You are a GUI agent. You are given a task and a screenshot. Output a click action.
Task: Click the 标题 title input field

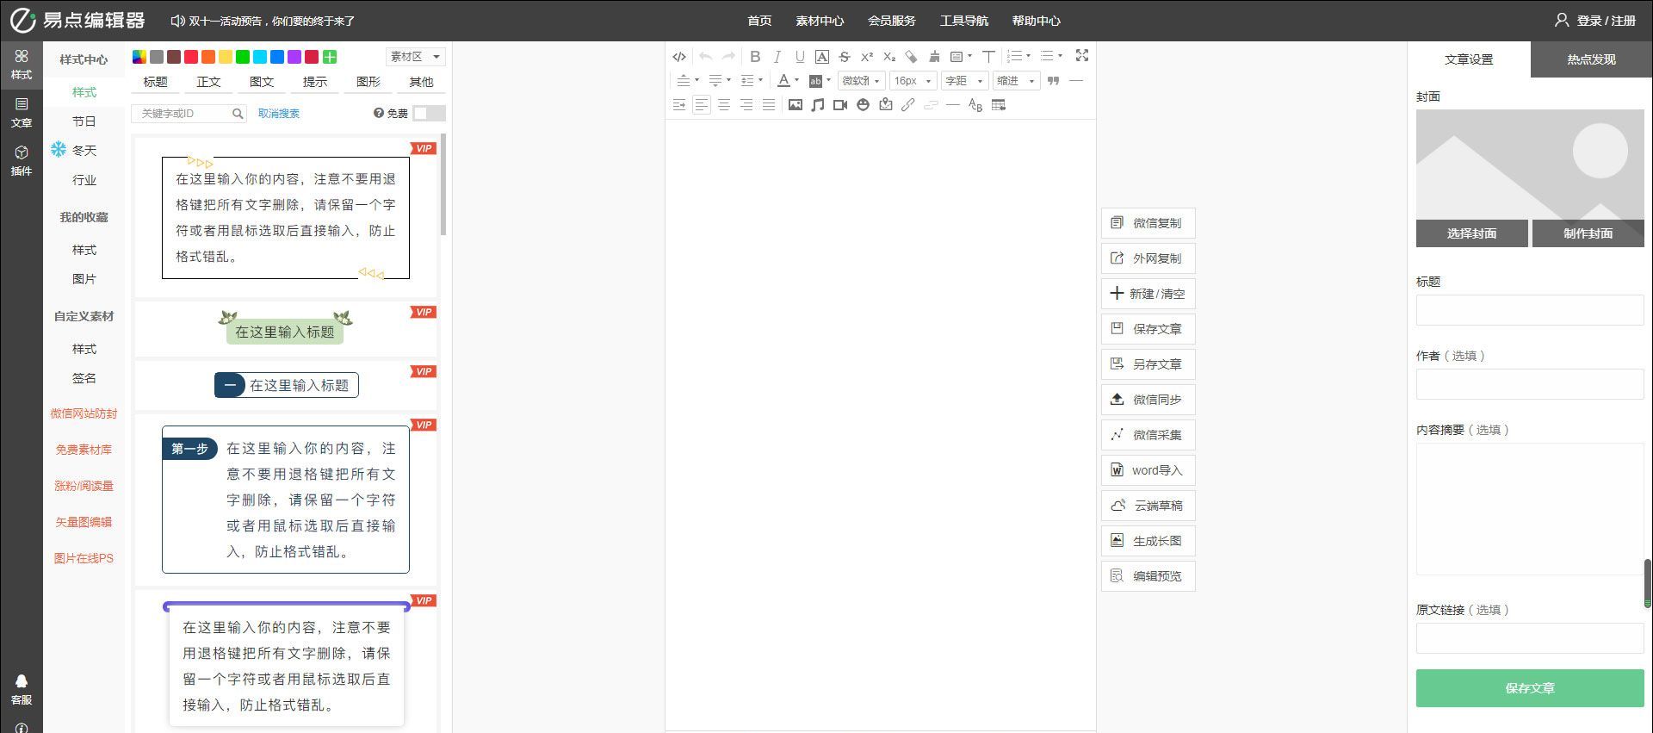pyautogui.click(x=1530, y=310)
